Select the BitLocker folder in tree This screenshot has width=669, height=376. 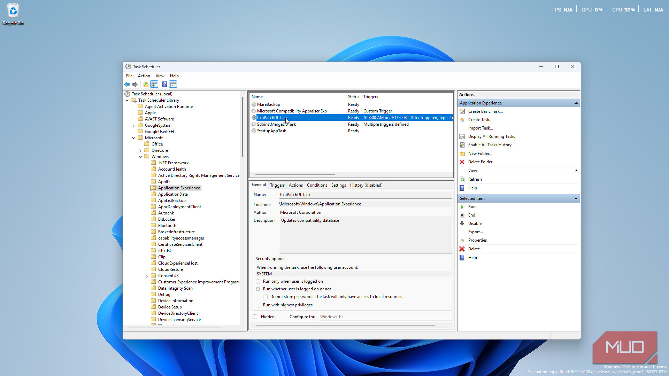point(167,219)
